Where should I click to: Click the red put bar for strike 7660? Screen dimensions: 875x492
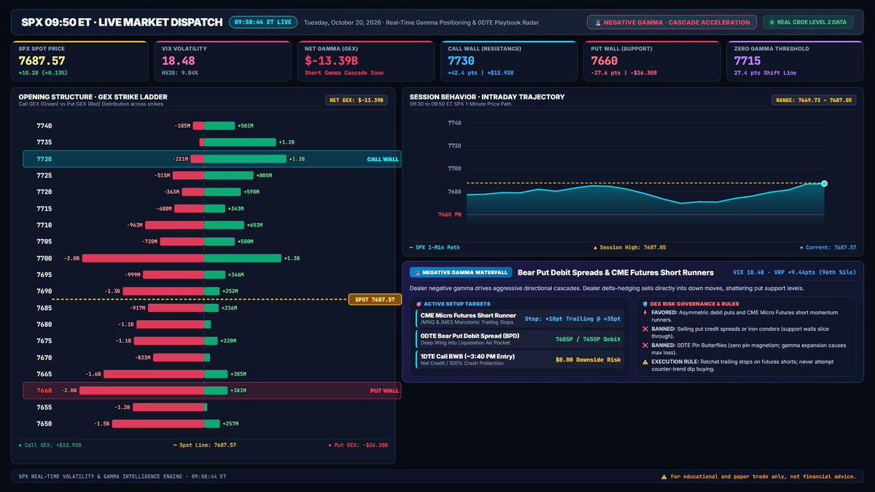141,391
